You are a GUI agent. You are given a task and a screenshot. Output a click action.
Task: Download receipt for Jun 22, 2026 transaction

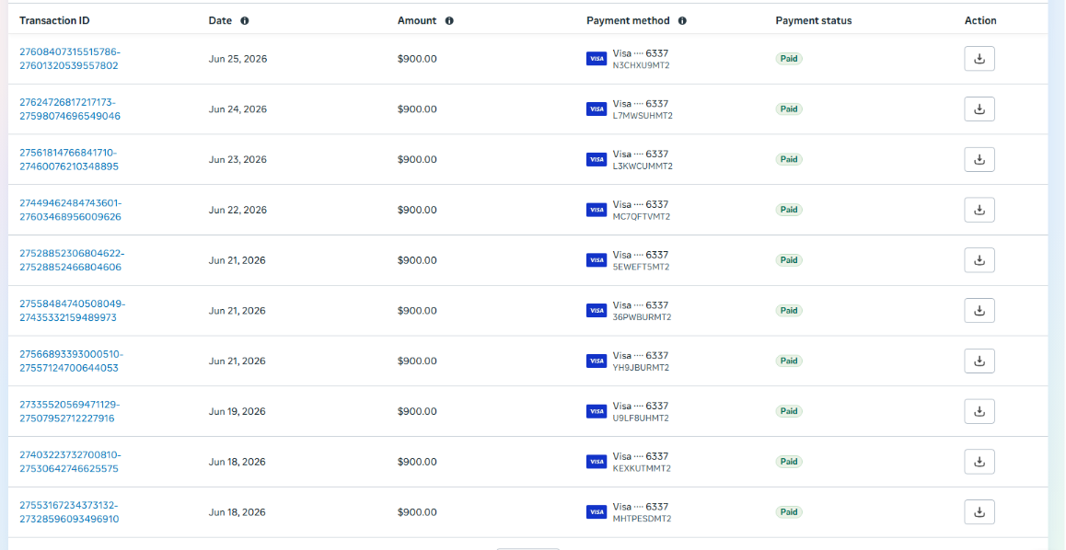[979, 210]
